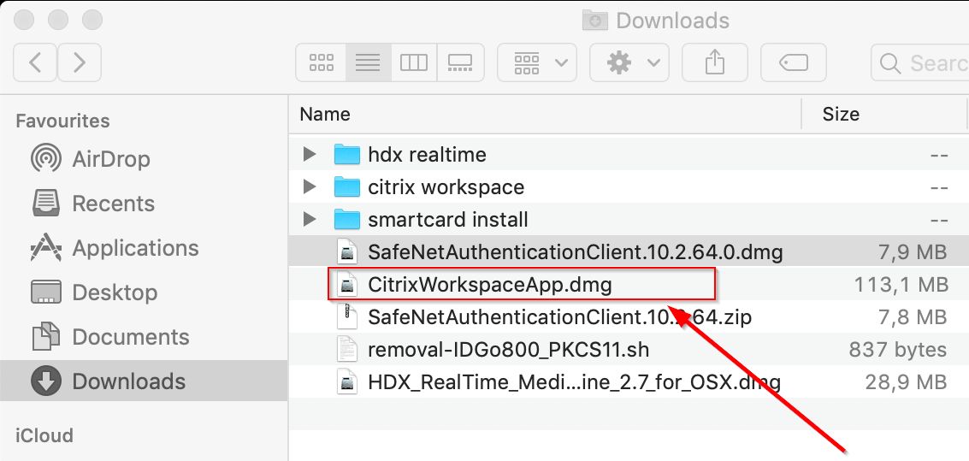Screen dimensions: 969x461
Task: Click into the Search field
Action: click(x=921, y=62)
